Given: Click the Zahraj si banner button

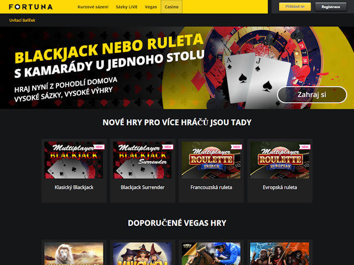Looking at the screenshot, I should [312, 94].
